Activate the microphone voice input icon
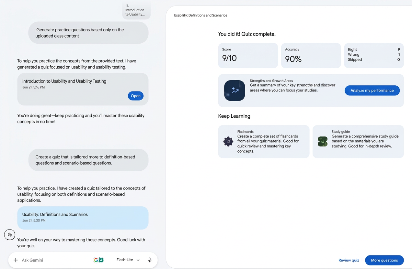This screenshot has height=269, width=412. click(150, 260)
